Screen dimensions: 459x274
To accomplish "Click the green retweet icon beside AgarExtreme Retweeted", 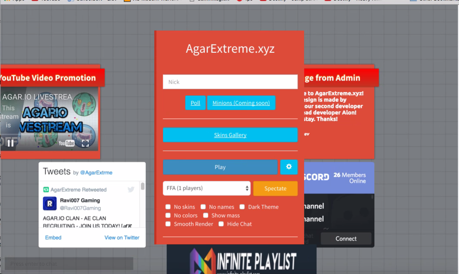I will coord(46,190).
